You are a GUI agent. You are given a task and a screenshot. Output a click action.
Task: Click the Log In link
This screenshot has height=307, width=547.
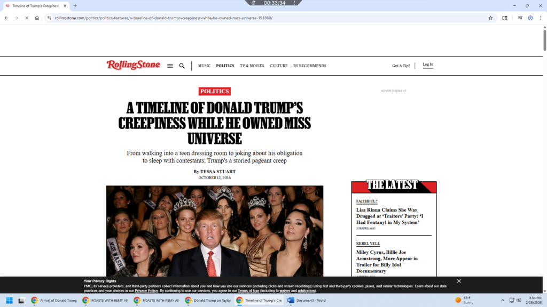click(428, 65)
